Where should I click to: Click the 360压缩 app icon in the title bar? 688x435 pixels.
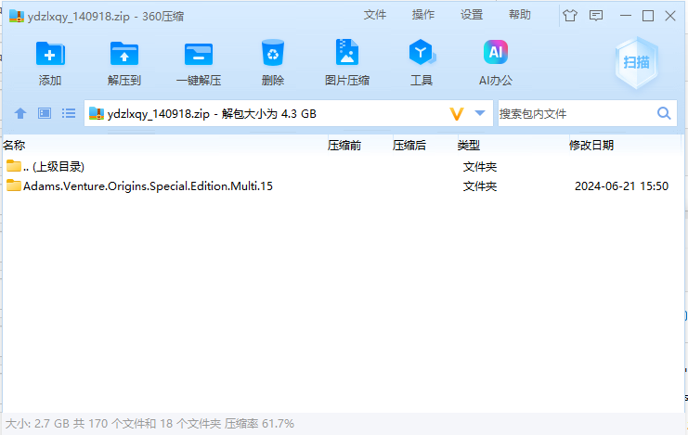point(16,16)
